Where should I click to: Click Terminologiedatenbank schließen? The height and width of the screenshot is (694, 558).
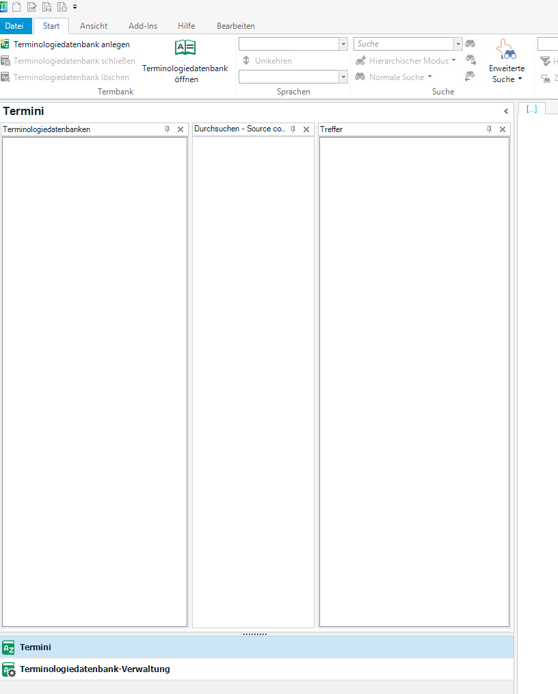coord(68,61)
